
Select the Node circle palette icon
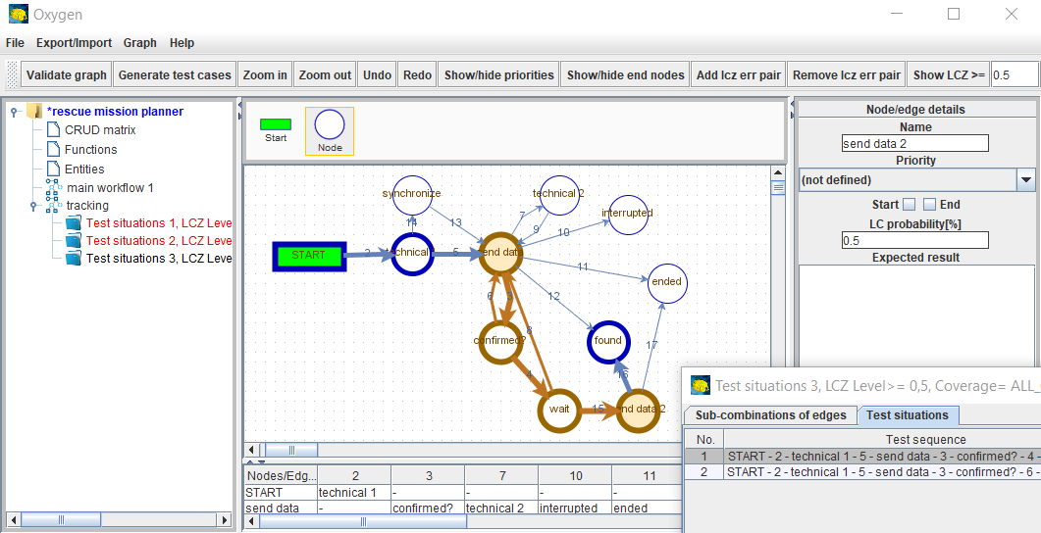329,125
